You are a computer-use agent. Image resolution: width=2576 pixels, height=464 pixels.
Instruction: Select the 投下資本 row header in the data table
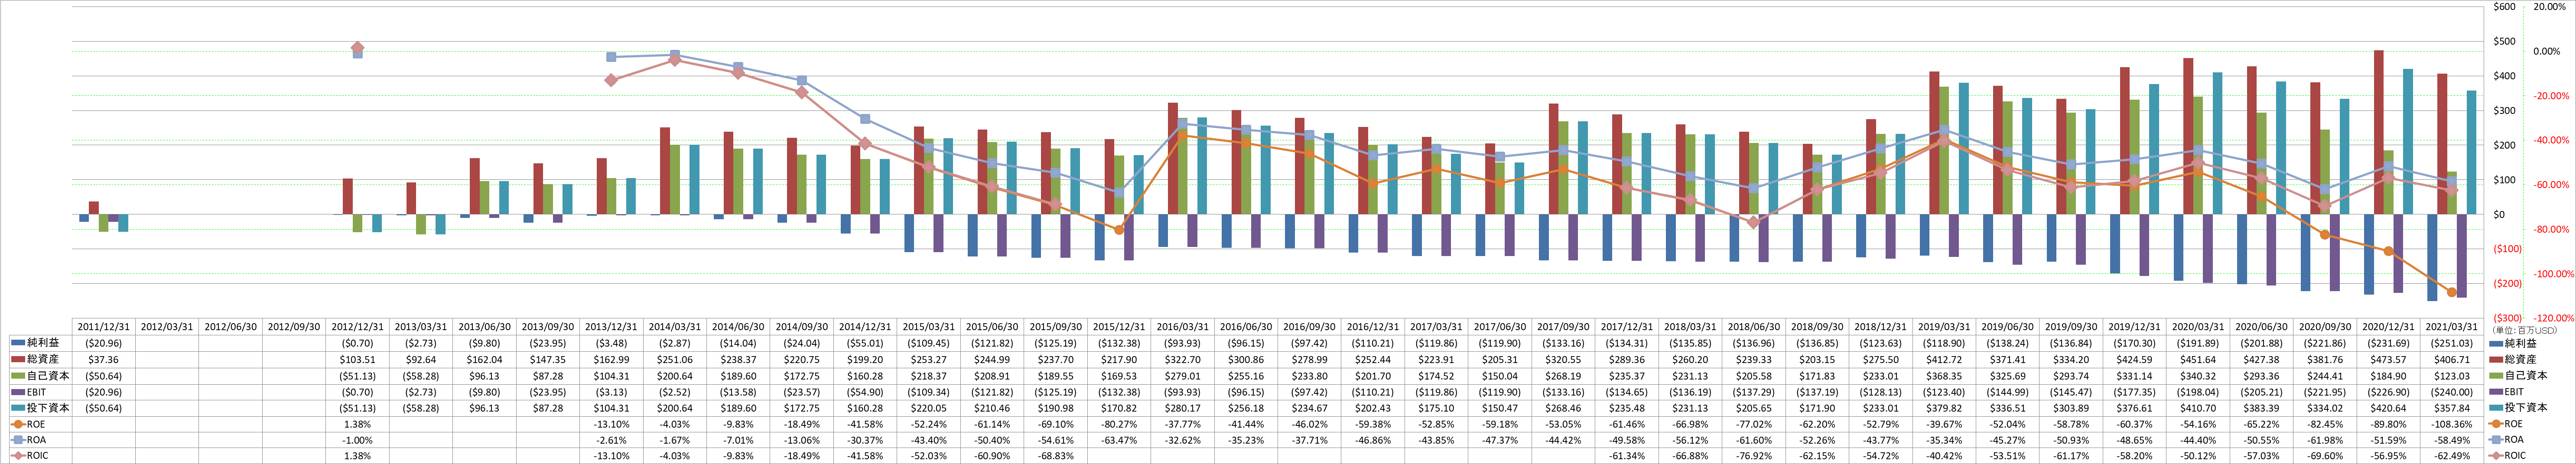point(41,408)
